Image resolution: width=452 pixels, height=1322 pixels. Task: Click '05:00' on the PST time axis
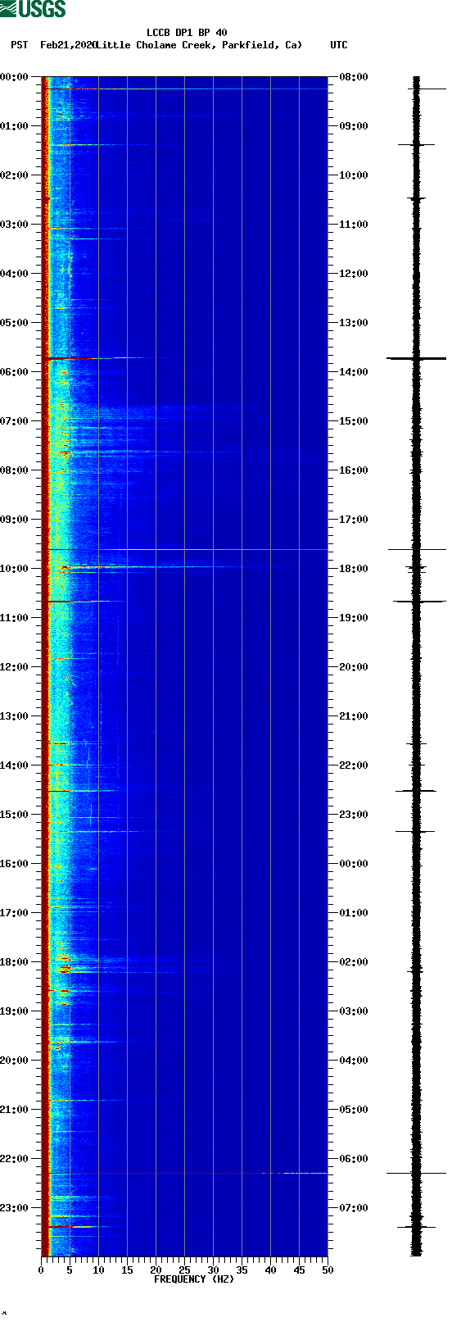15,323
